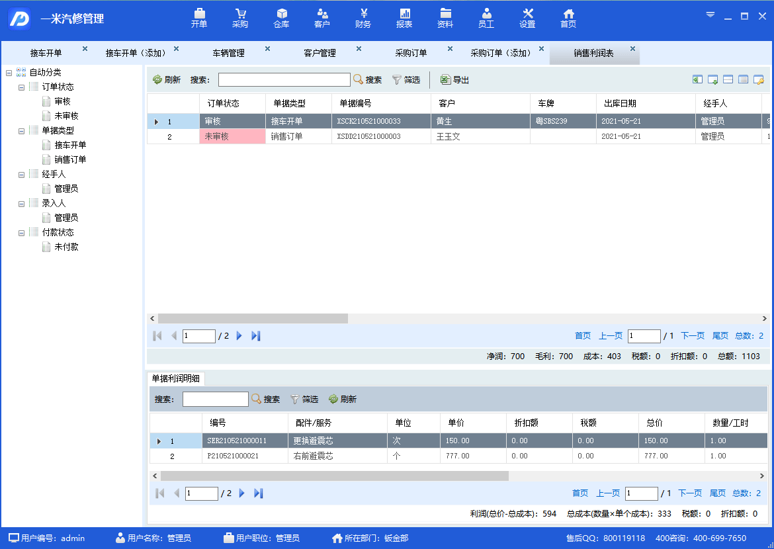Click the 刷新 button in upper toolbar
The height and width of the screenshot is (549, 774).
pos(167,80)
